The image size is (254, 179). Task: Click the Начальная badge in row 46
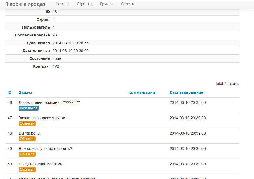click(x=29, y=108)
